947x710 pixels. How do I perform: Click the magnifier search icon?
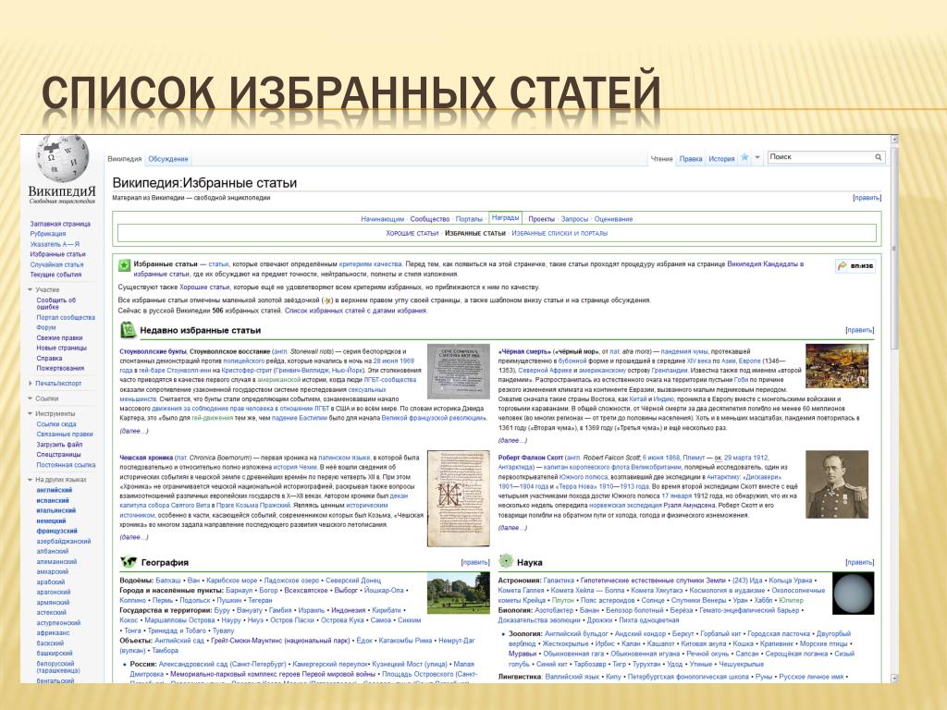[879, 157]
